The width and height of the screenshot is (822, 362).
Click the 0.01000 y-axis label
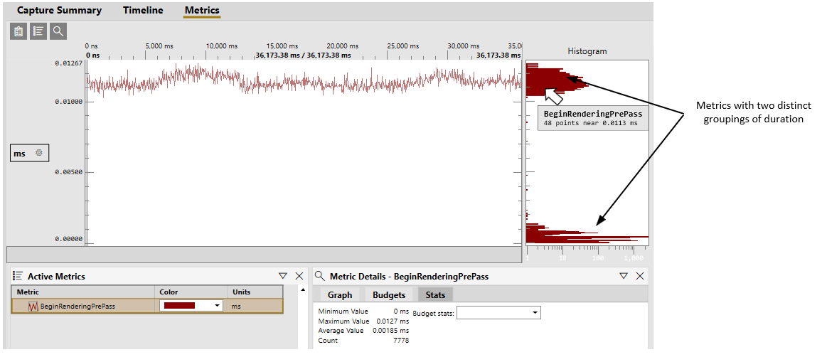tap(68, 101)
